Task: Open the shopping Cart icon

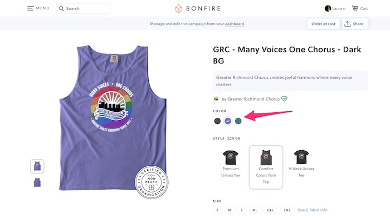Action: coord(355,8)
